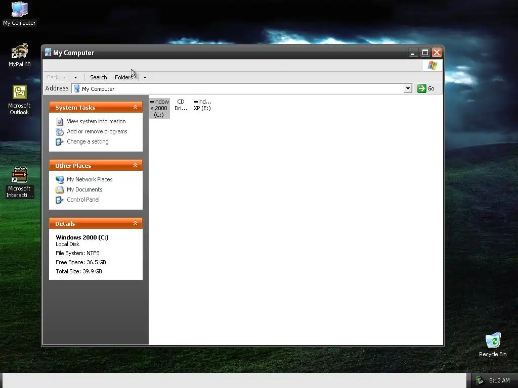Select the Wind… XP (E:) drive
Image resolution: width=518 pixels, height=388 pixels.
click(x=202, y=105)
